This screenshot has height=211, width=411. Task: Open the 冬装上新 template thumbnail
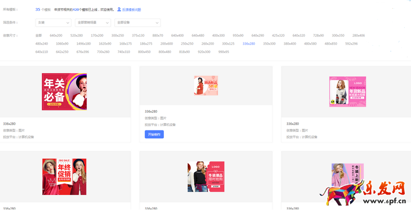tap(347, 177)
